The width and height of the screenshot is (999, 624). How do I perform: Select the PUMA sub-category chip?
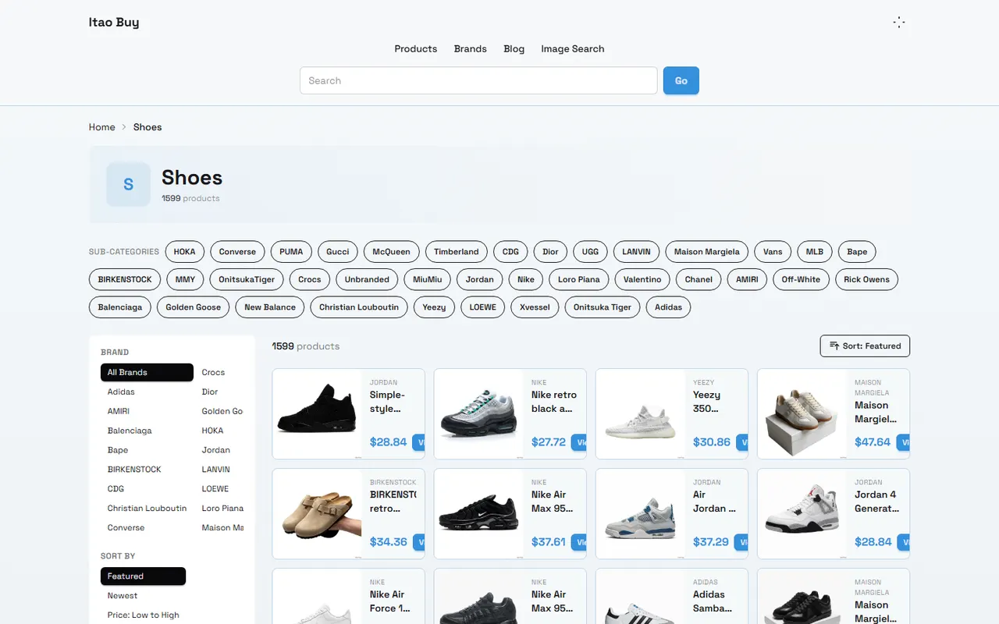291,252
